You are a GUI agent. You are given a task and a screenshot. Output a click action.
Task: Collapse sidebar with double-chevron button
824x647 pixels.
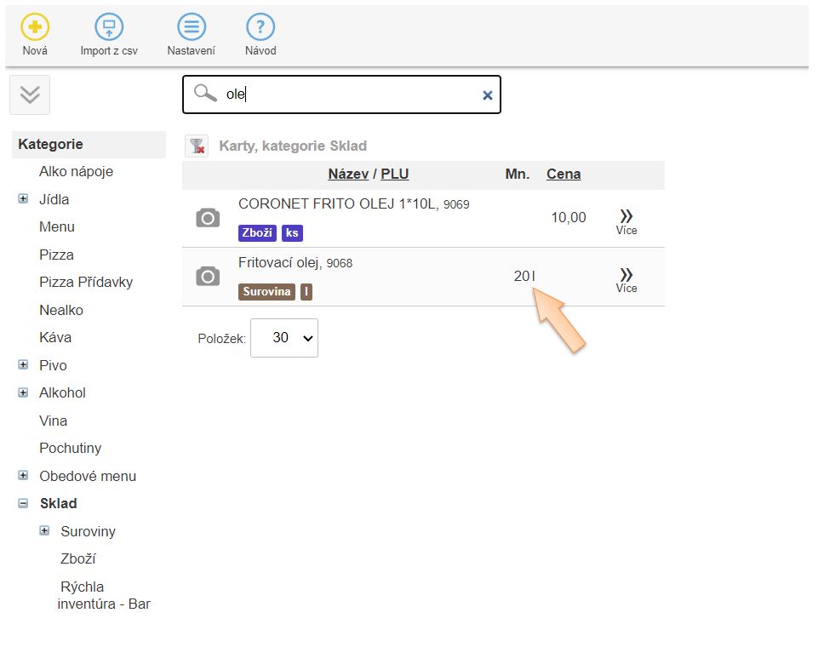tap(30, 94)
